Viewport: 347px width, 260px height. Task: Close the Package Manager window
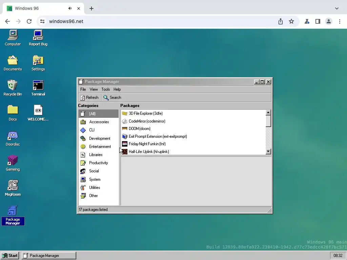click(268, 82)
